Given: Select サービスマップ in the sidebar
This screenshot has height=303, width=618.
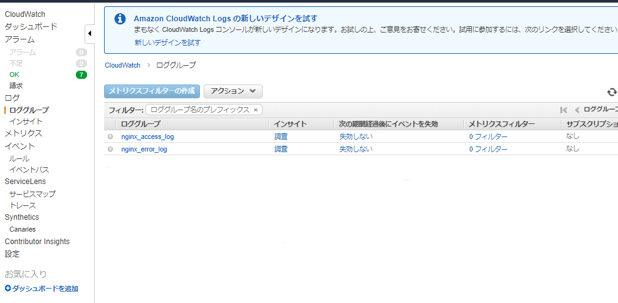Looking at the screenshot, I should tap(33, 194).
